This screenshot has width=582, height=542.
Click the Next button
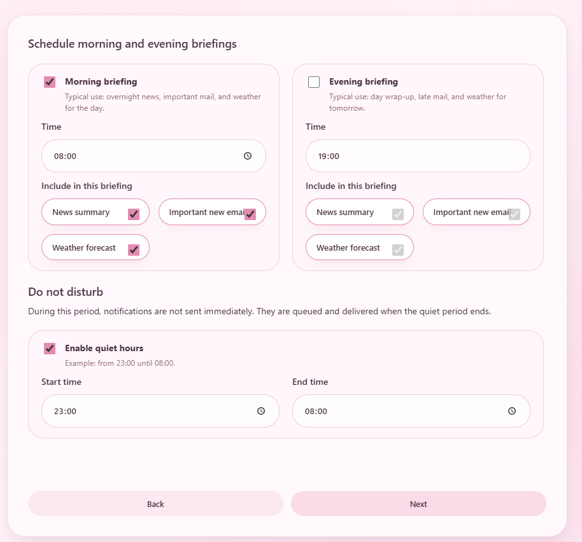click(x=418, y=503)
